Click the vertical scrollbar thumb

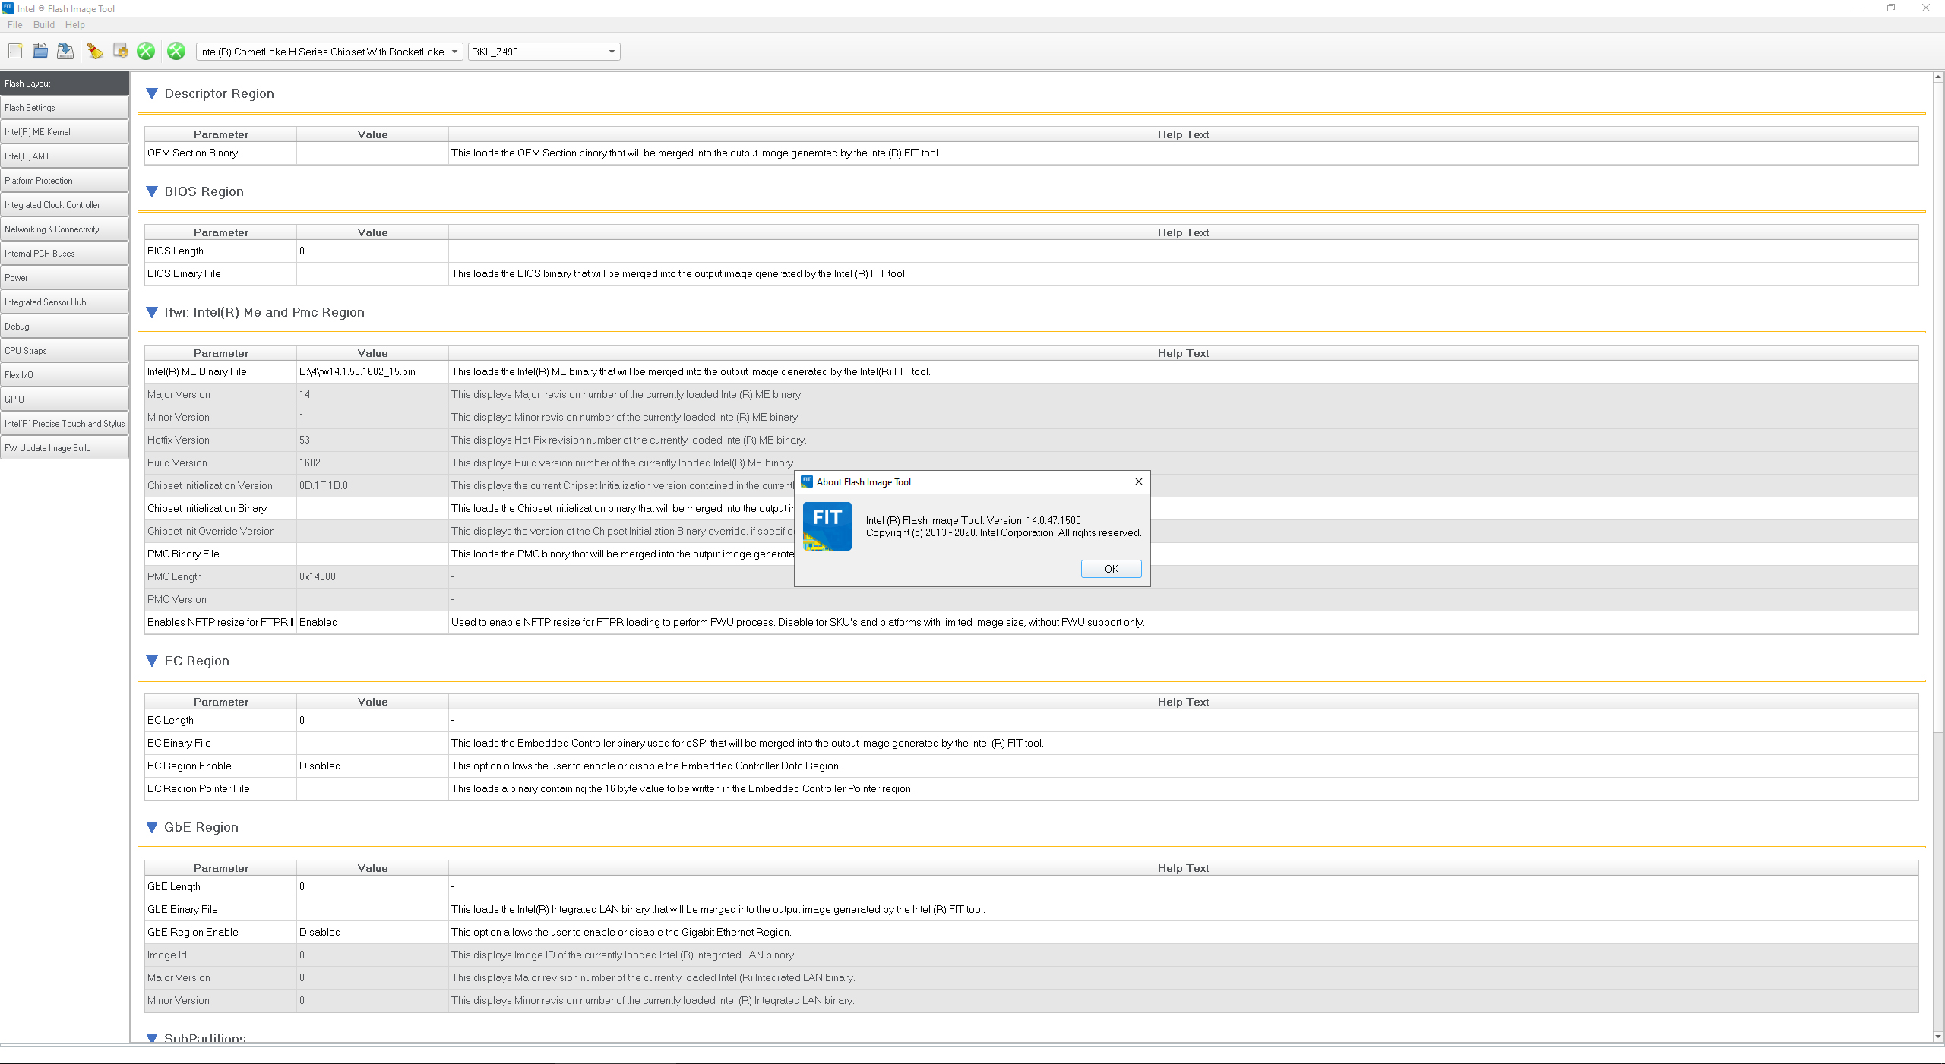point(1938,406)
